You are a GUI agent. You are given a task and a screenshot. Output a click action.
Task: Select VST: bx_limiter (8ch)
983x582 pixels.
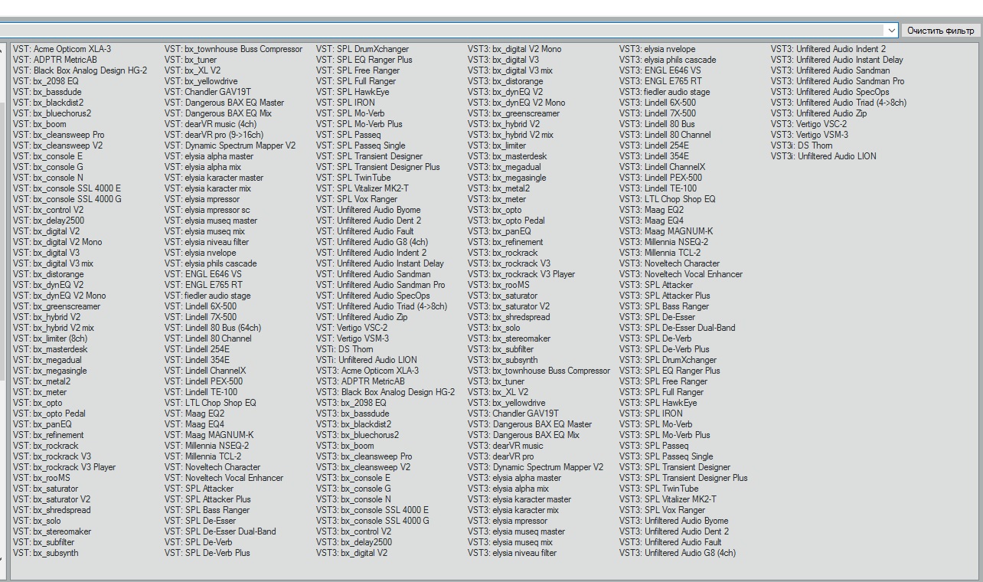pos(51,338)
